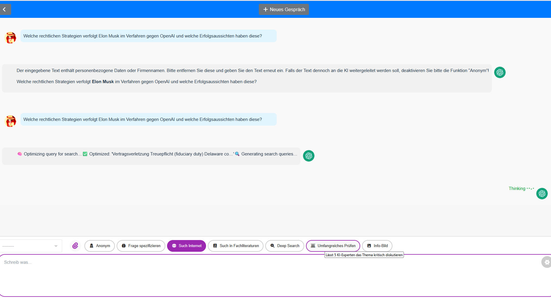The width and height of the screenshot is (551, 298).
Task: Click the bold Elon Musk text
Action: click(103, 82)
